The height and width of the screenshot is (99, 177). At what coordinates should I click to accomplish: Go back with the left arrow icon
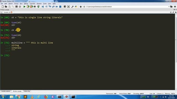point(81,7)
